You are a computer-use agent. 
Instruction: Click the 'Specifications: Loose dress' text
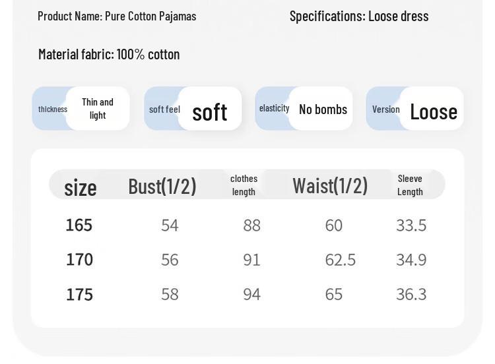coord(359,16)
